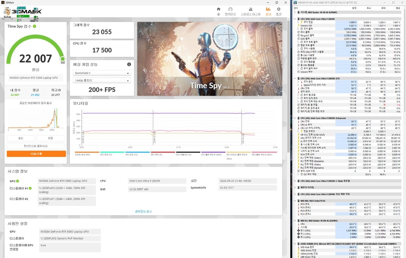Click the thermometer icon of the CPU IA cores row
The height and width of the screenshot is (258, 406).
point(299,125)
